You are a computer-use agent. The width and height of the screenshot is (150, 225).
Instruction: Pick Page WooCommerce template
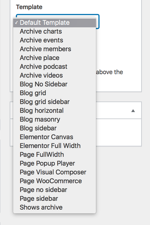[x=54, y=181]
